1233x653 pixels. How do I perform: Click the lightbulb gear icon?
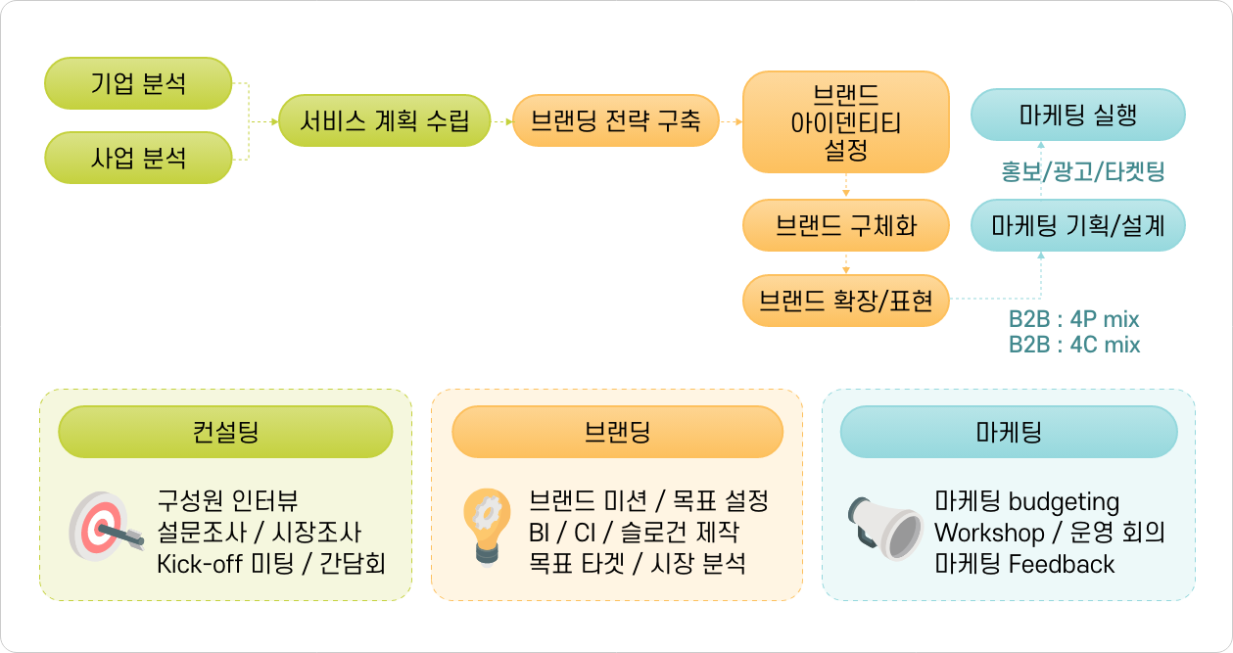487,528
